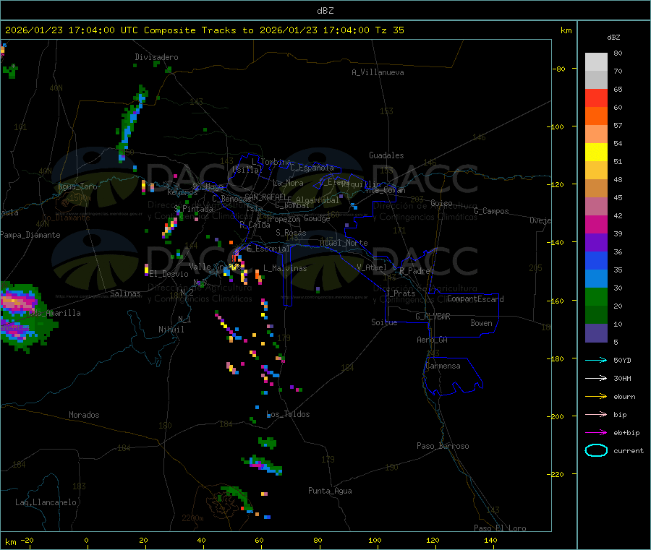This screenshot has height=550, width=651.
Task: Click the eb+bip magenta arrow legend icon
Action: [596, 433]
